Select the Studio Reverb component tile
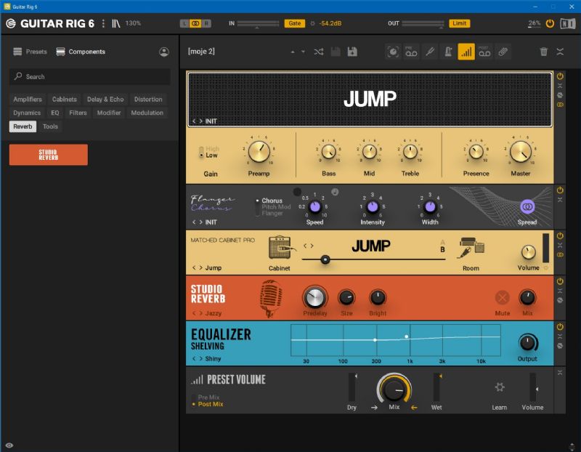The image size is (581, 452). 49,155
